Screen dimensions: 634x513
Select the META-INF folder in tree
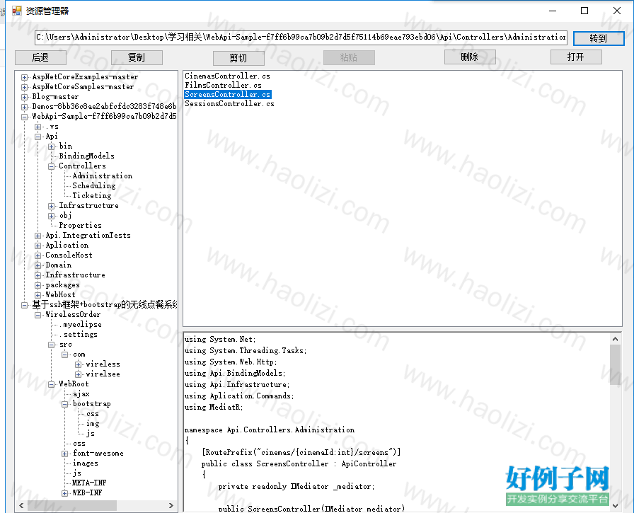[89, 483]
